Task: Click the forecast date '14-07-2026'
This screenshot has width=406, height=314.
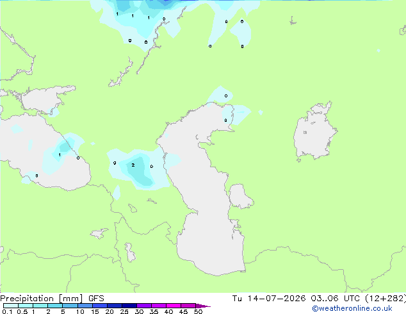Action: pos(276,299)
